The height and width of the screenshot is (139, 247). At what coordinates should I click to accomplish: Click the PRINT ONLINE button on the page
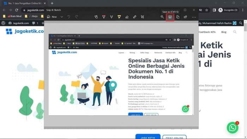click(174, 137)
